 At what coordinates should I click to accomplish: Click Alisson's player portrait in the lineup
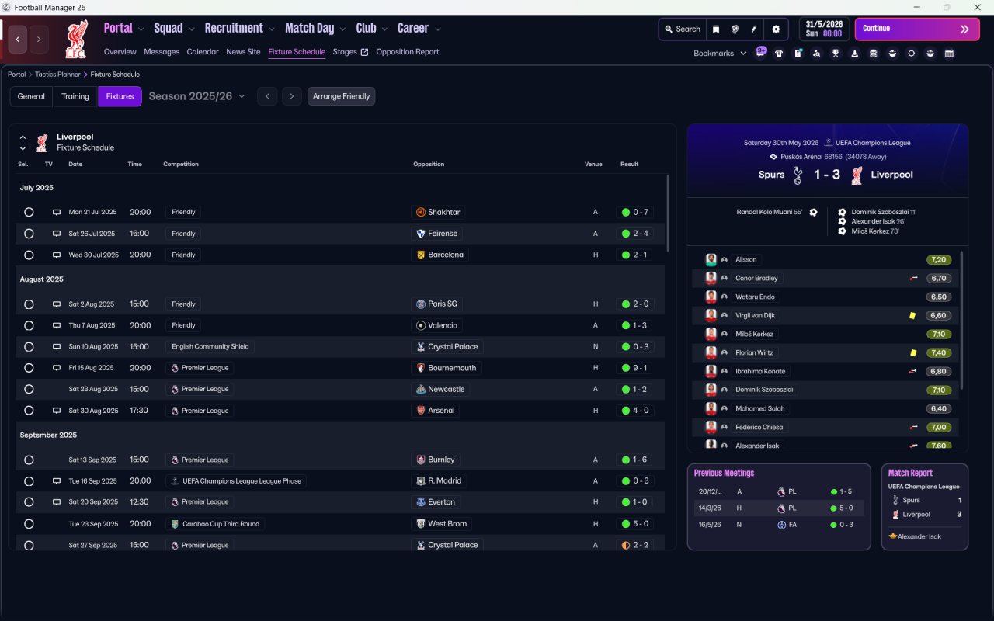coord(711,259)
